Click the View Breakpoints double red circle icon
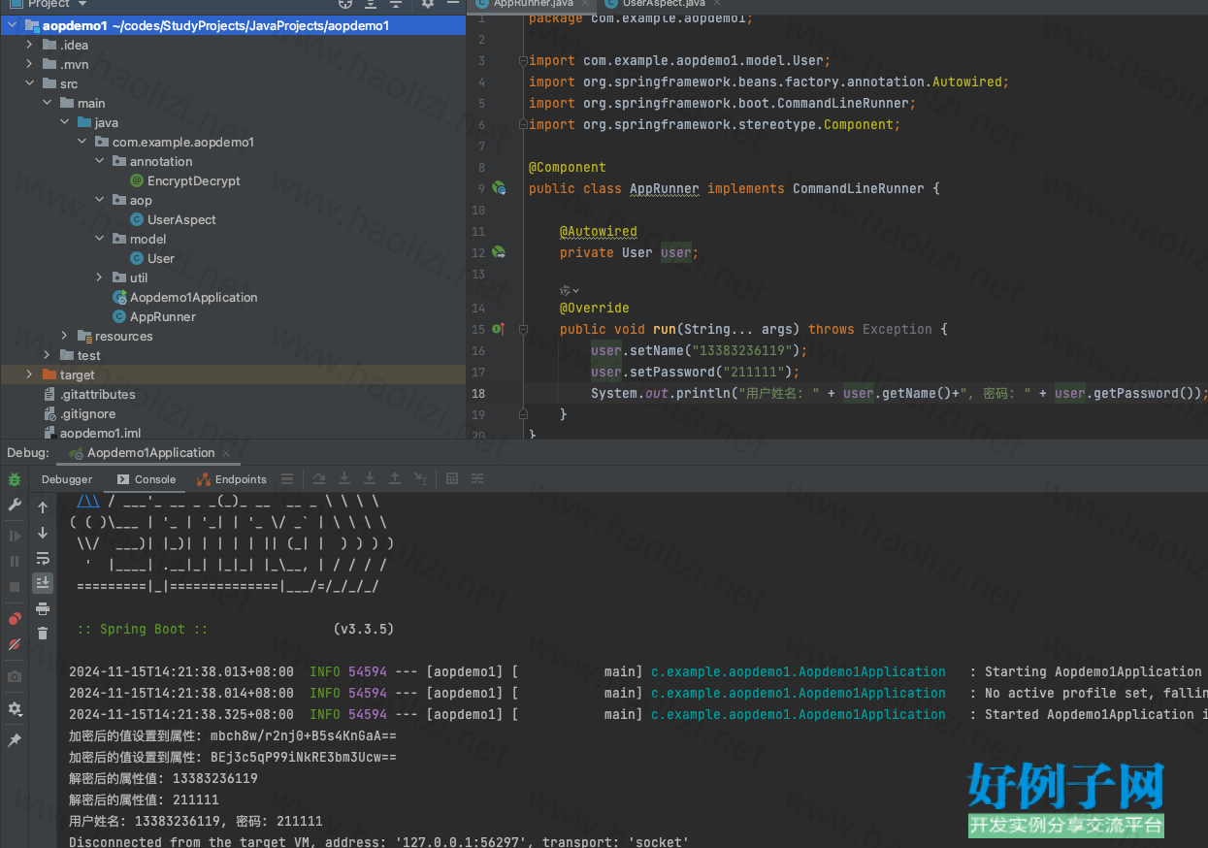The image size is (1208, 848). click(15, 619)
